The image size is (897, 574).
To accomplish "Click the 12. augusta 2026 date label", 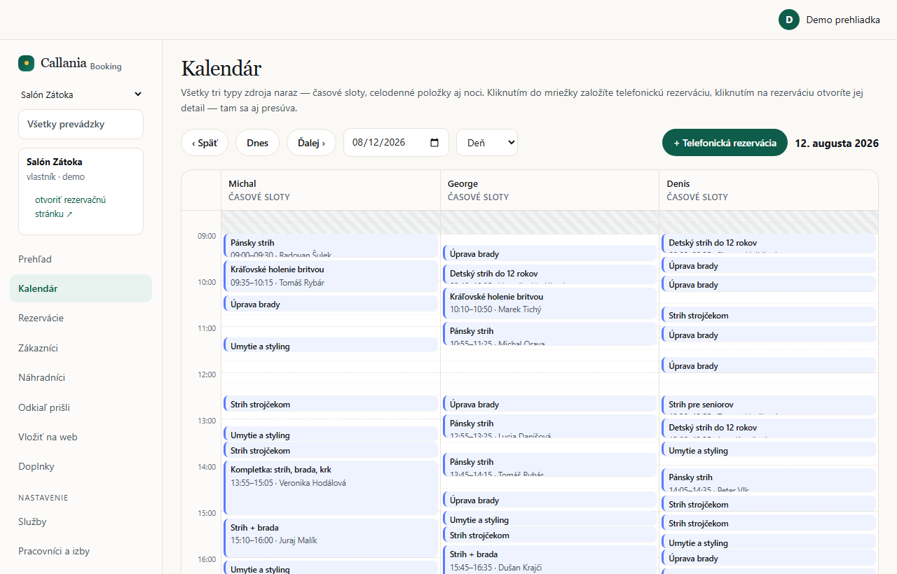I will [x=837, y=143].
